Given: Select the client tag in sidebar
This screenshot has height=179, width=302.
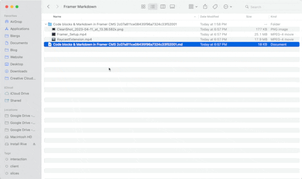Looking at the screenshot, I should pos(15,166).
